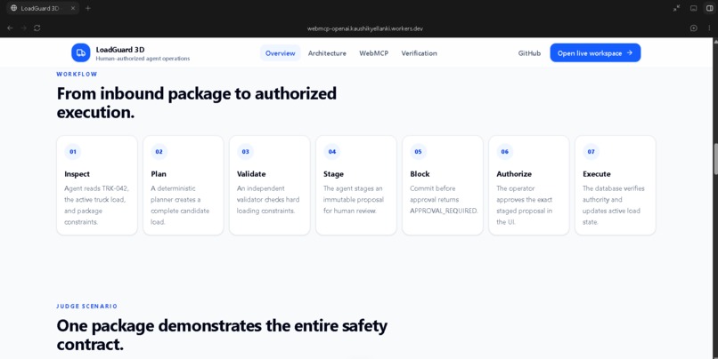Screen dimensions: 718x359
Task: Follow the GitHub link in the header
Action: (x=529, y=53)
